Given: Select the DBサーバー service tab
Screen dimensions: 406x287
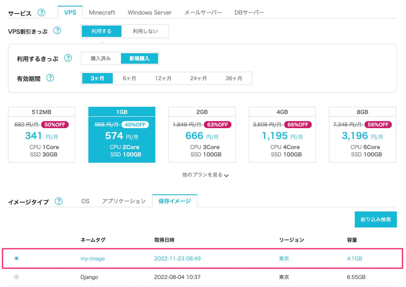Looking at the screenshot, I should click(248, 12).
